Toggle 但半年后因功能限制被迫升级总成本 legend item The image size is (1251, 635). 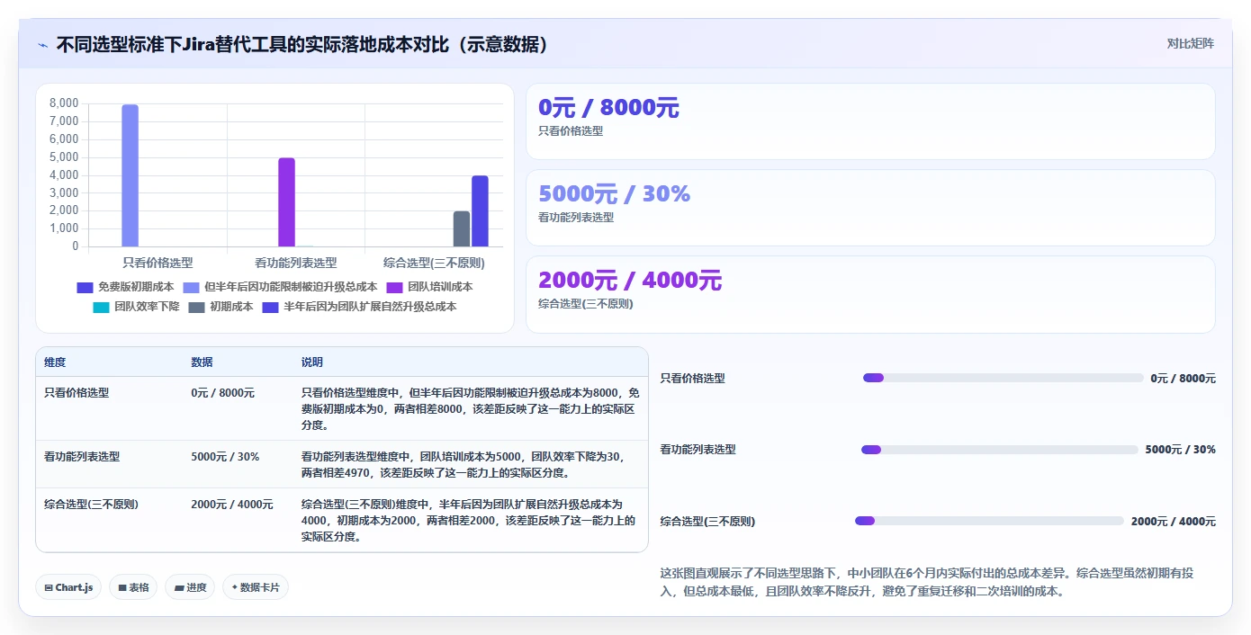pyautogui.click(x=281, y=287)
